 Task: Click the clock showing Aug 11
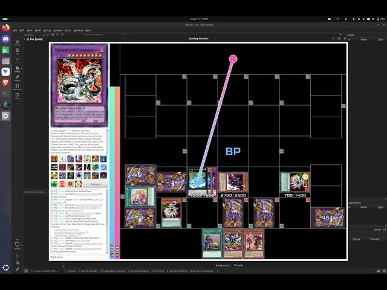[x=199, y=19]
